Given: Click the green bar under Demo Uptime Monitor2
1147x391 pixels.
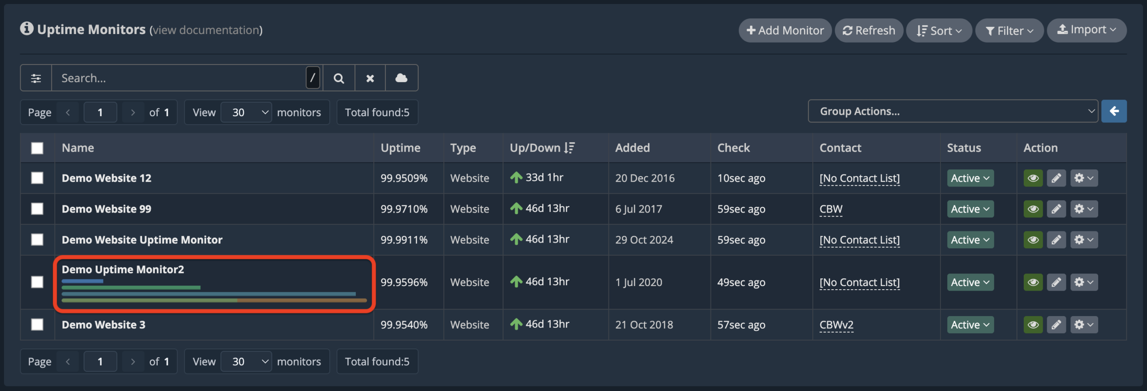Looking at the screenshot, I should click(131, 287).
